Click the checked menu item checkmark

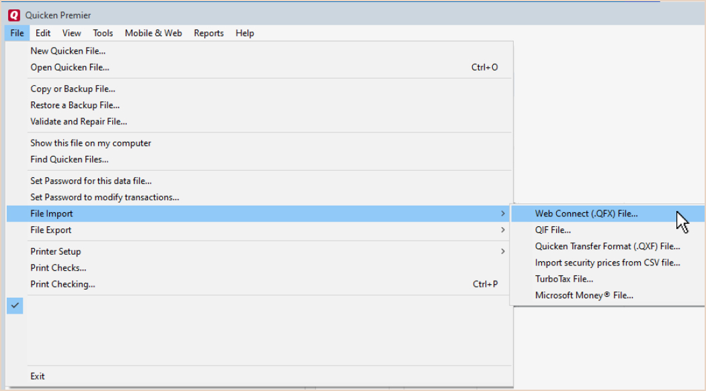tap(15, 306)
